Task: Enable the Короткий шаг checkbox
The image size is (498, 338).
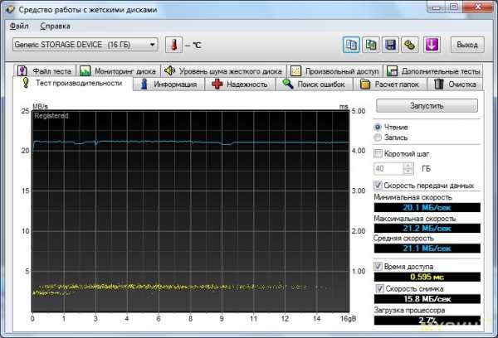Action: pyautogui.click(x=379, y=153)
